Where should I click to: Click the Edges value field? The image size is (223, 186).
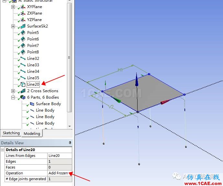coord(60,161)
